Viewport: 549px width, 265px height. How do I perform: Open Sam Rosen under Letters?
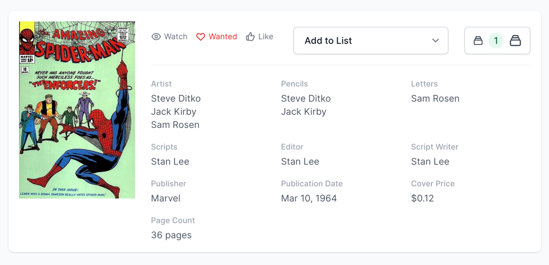click(x=435, y=98)
